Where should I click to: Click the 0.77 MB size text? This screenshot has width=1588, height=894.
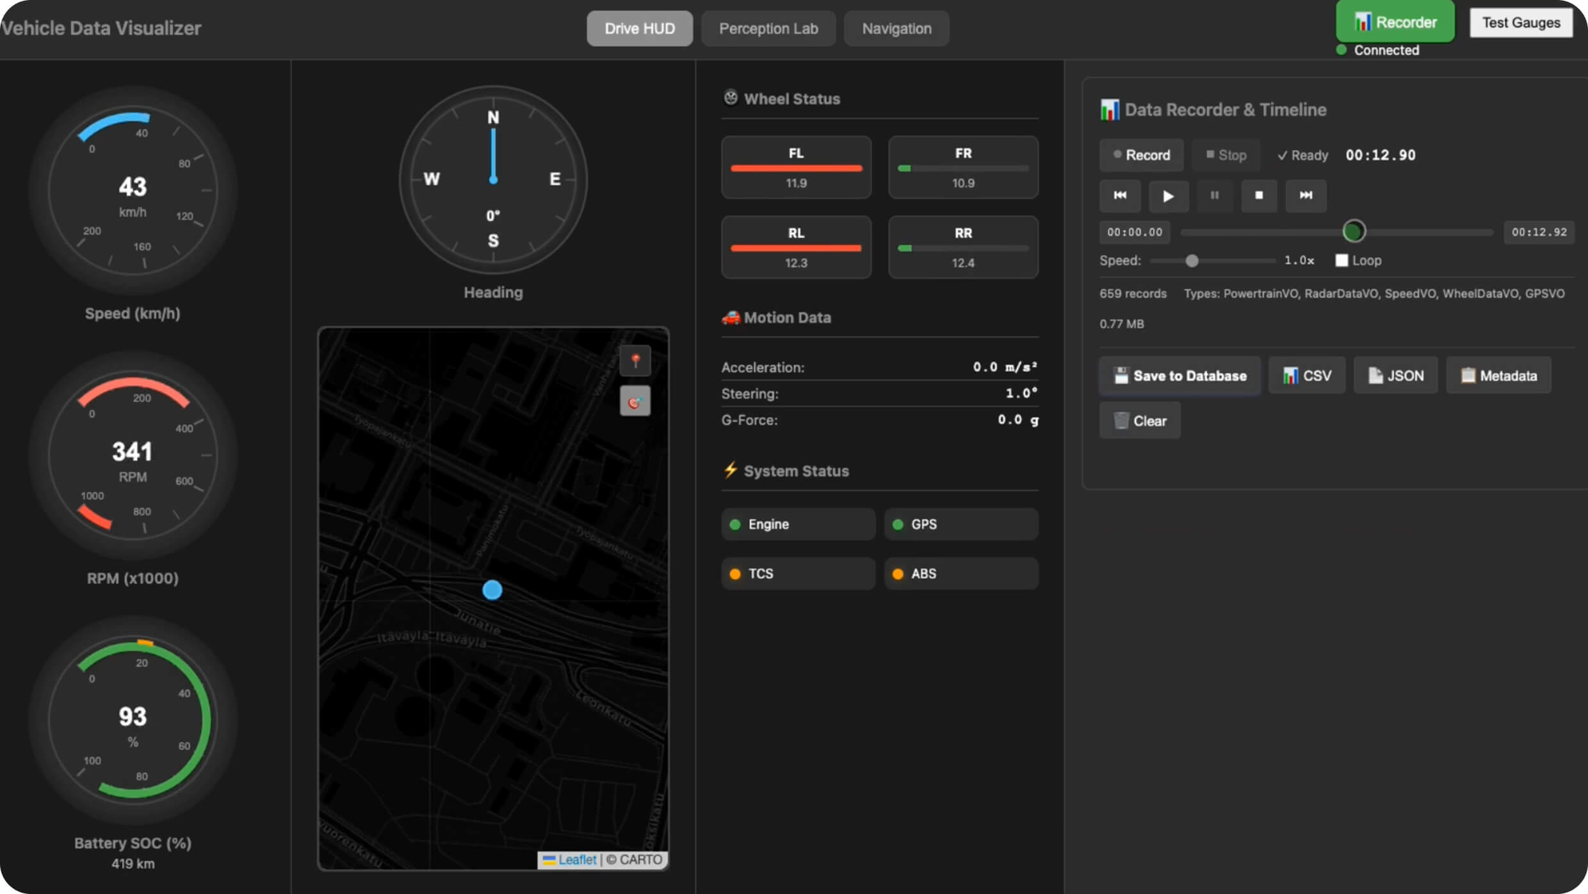(x=1122, y=323)
